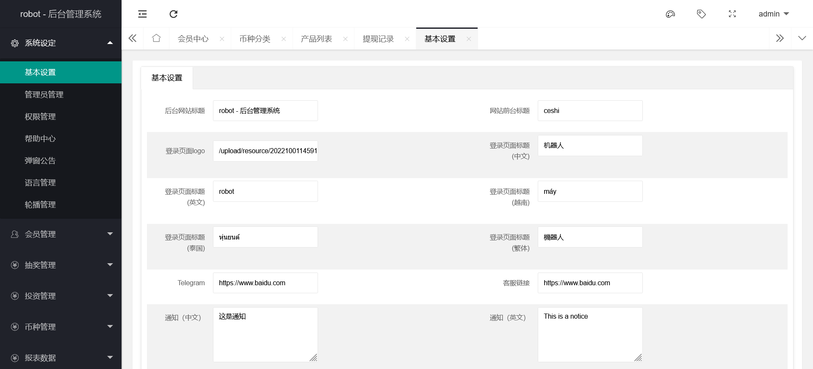Open 管理员管理 in the sidebar
This screenshot has width=813, height=369.
pyautogui.click(x=44, y=94)
